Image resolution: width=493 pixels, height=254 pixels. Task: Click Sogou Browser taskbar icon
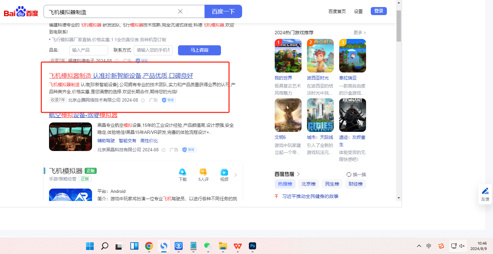(x=164, y=246)
